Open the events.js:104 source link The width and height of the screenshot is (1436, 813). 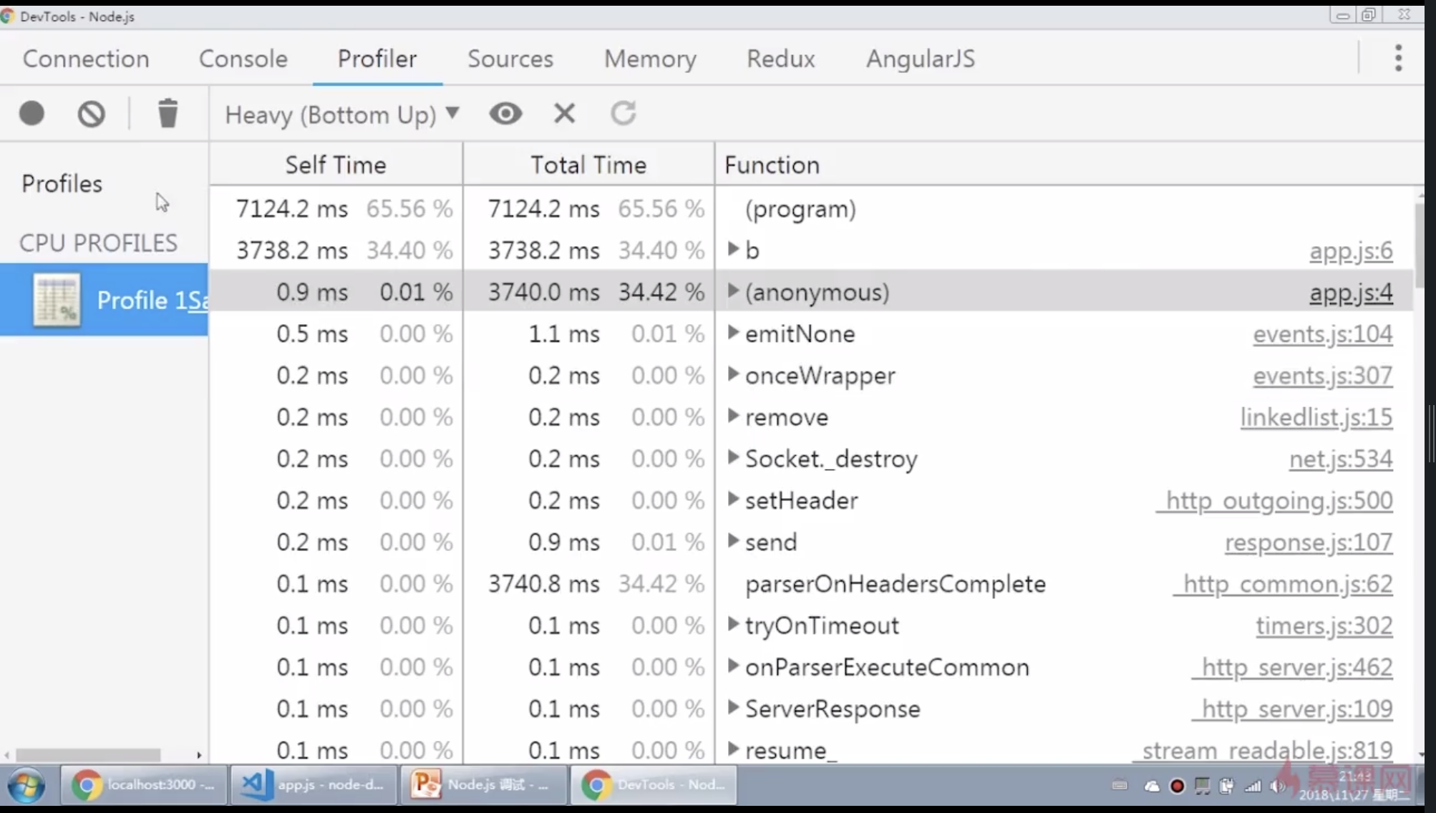tap(1321, 334)
